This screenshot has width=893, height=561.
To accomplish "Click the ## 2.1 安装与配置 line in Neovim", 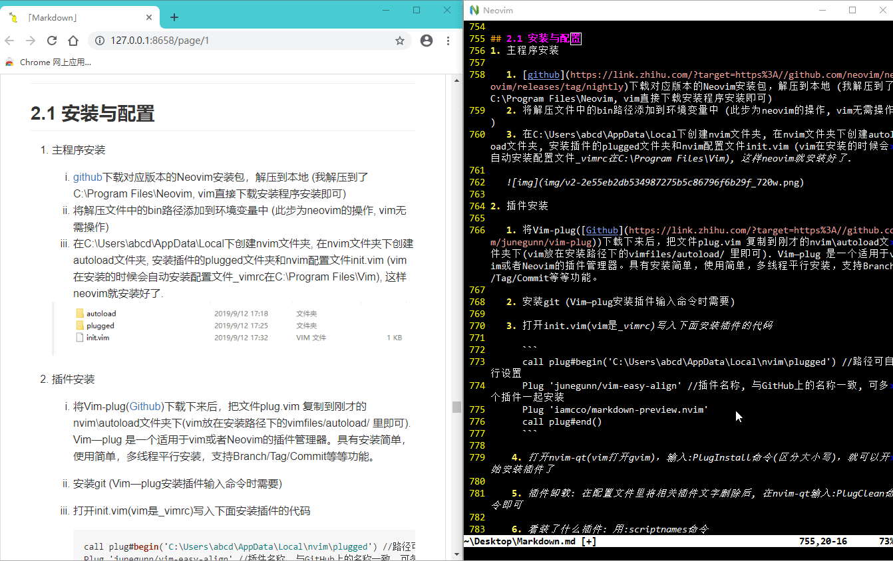I will (x=536, y=39).
